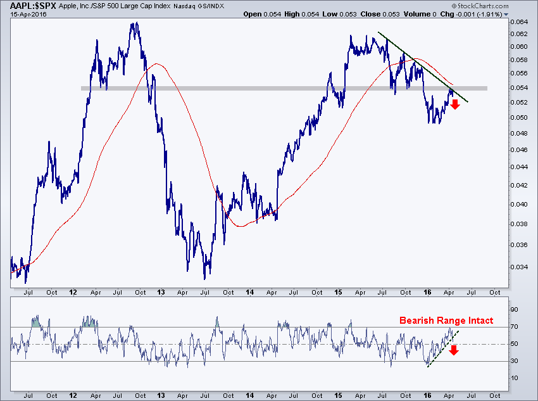Click the 13 year label under price chart

tap(161, 292)
